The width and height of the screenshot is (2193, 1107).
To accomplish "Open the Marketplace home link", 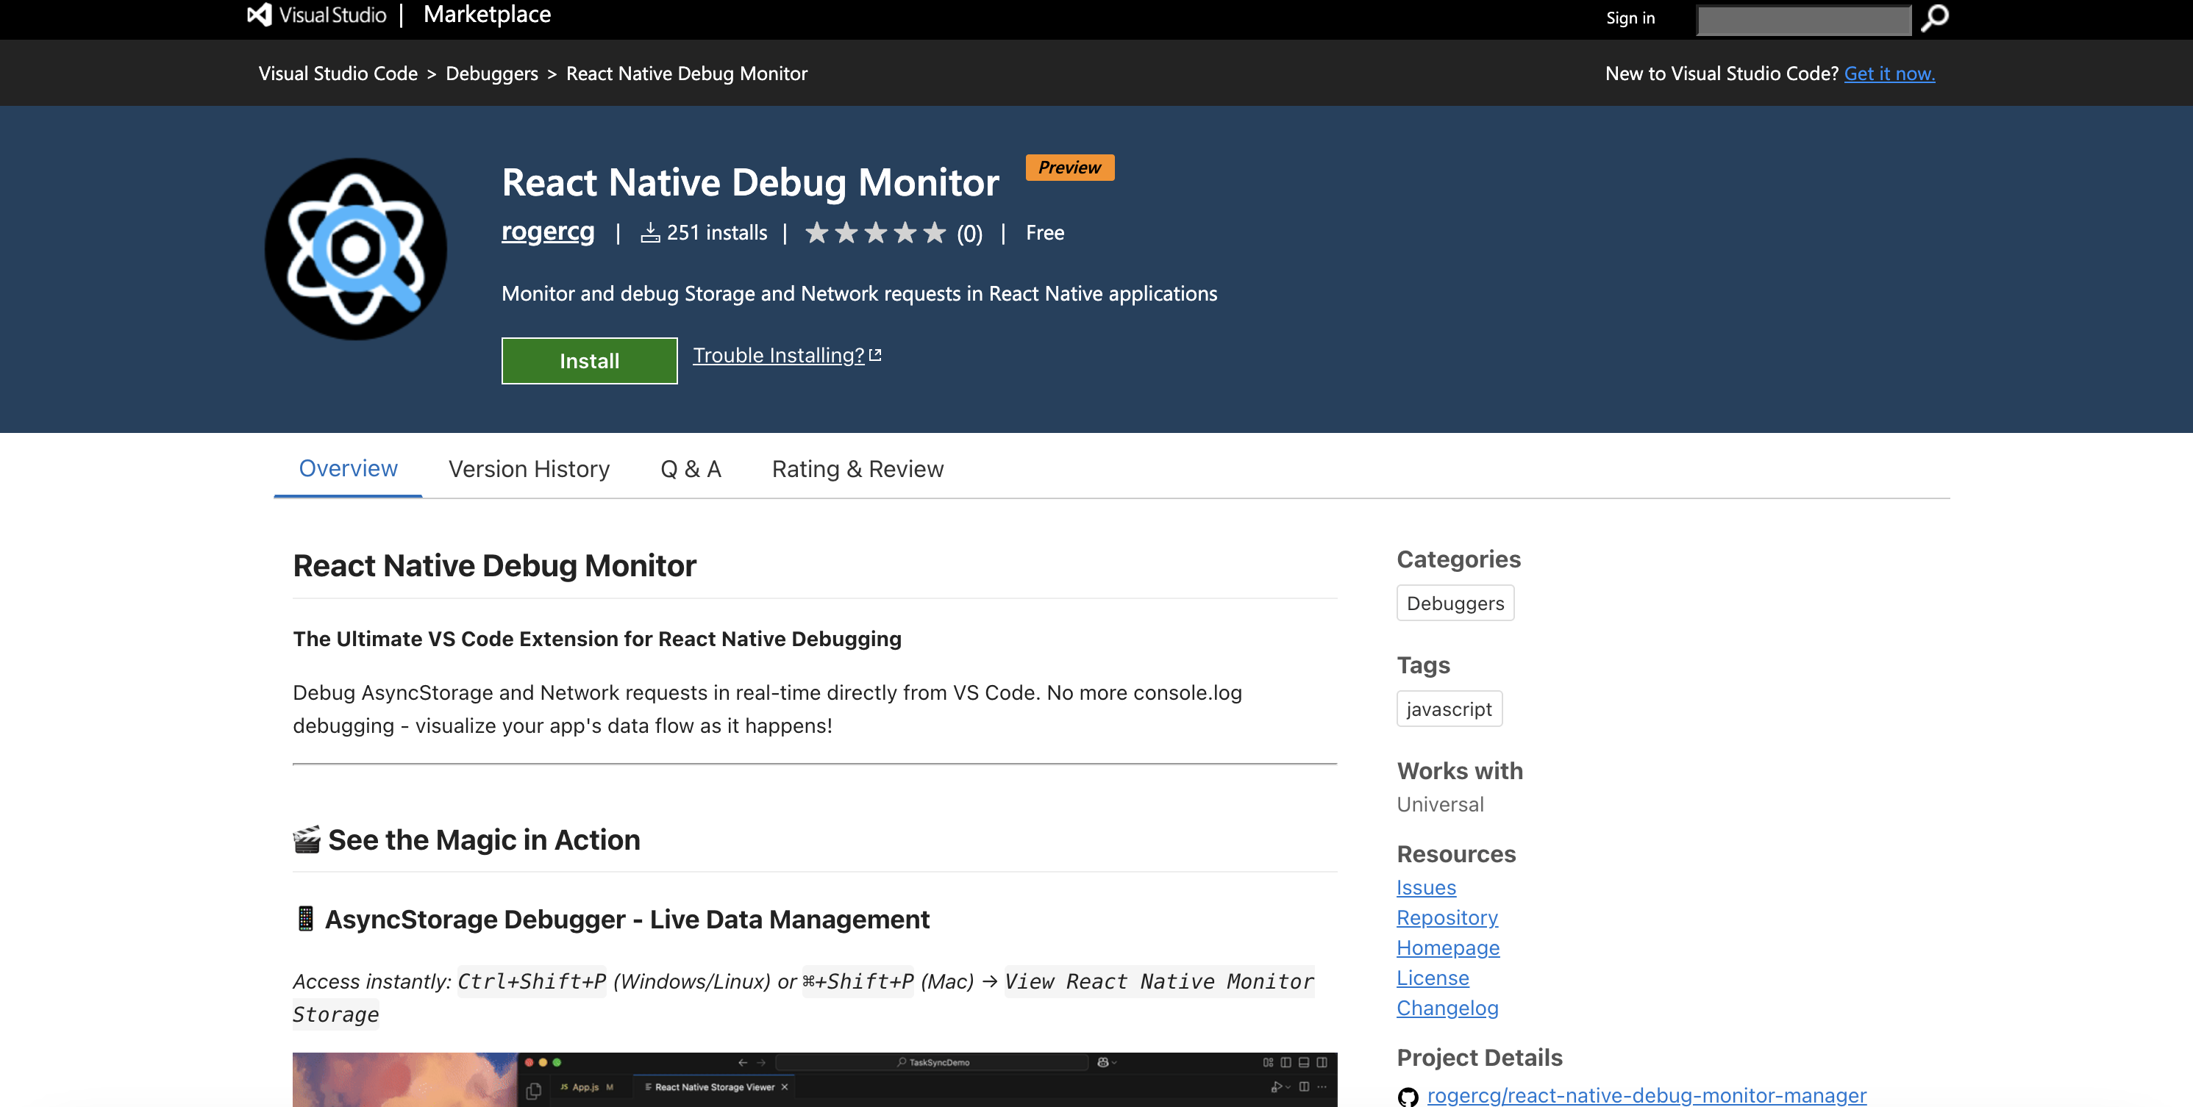I will point(487,15).
